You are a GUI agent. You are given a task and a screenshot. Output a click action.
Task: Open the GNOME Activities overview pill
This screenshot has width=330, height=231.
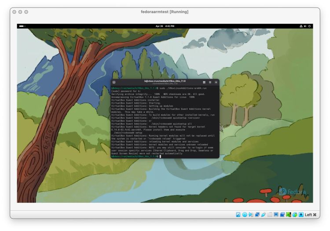point(22,26)
